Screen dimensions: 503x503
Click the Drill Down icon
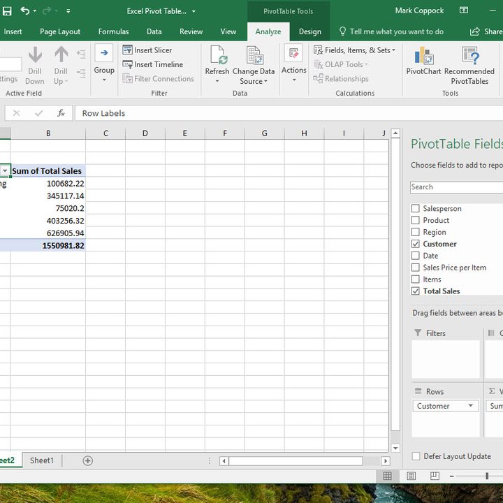[x=35, y=54]
